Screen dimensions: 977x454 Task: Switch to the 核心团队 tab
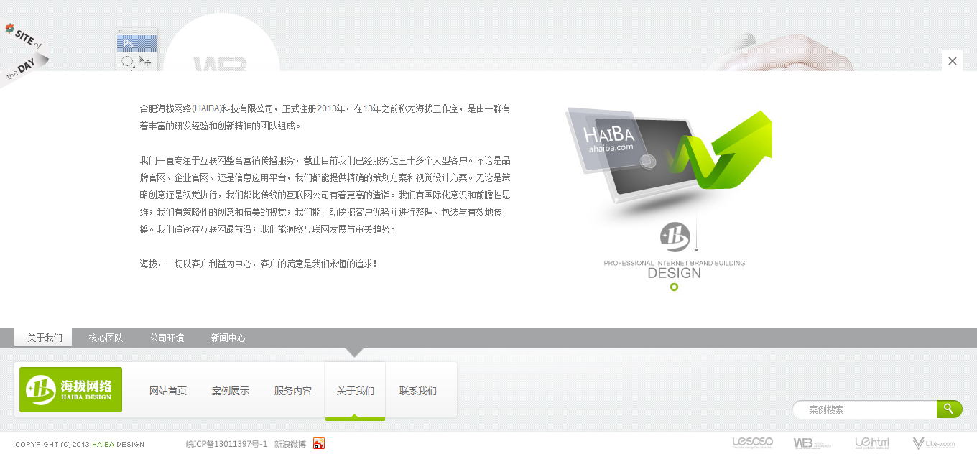(x=106, y=338)
